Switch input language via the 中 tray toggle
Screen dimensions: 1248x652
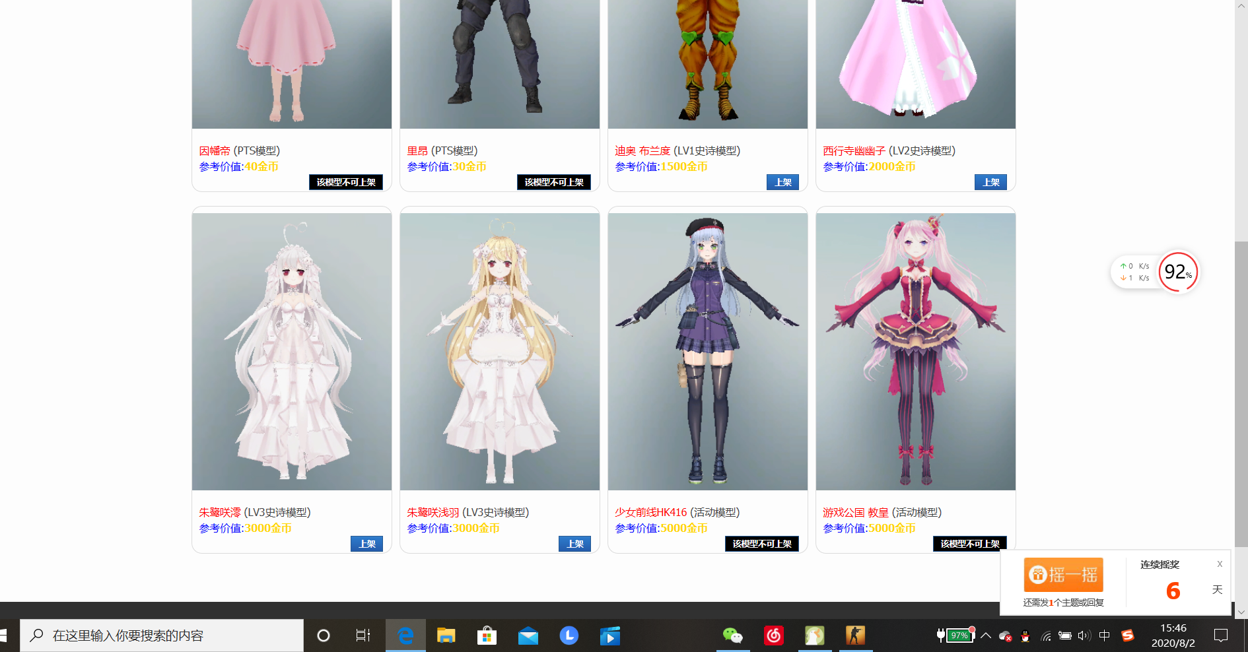[x=1104, y=636]
